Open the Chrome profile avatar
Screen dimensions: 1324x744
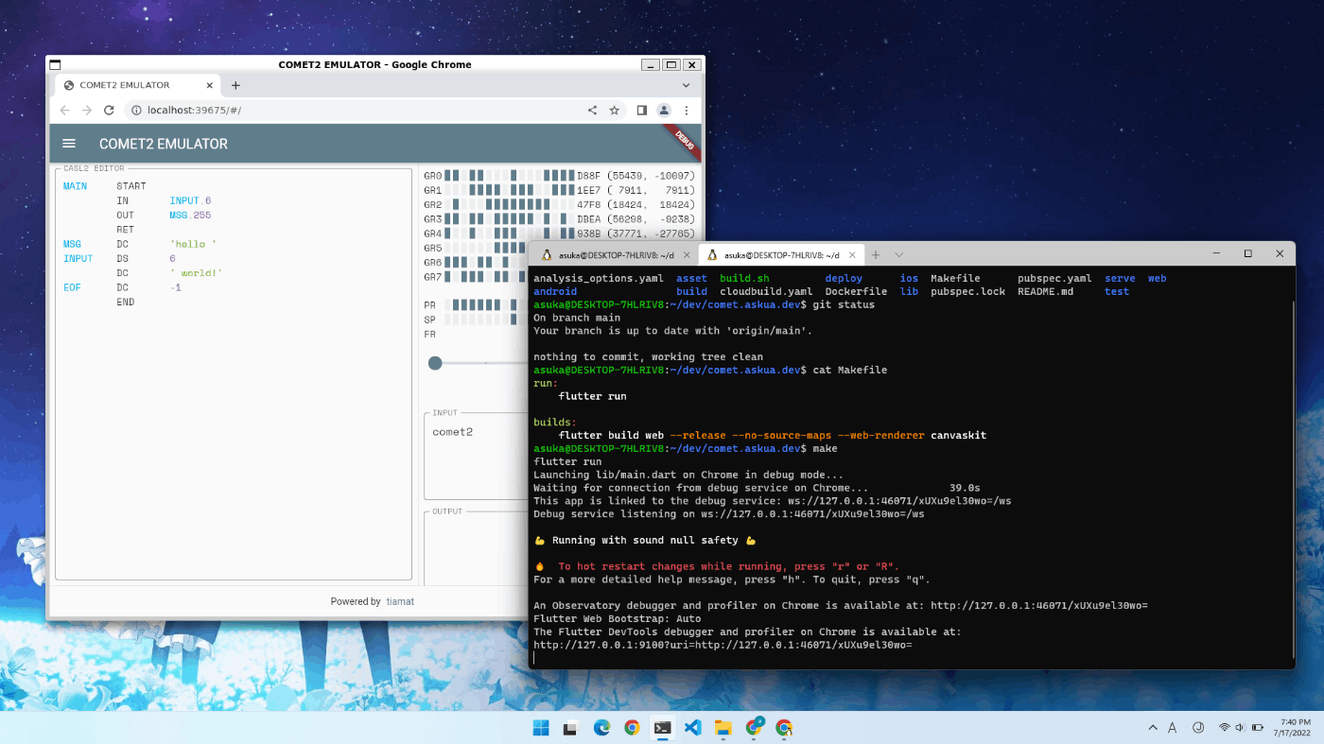click(664, 111)
